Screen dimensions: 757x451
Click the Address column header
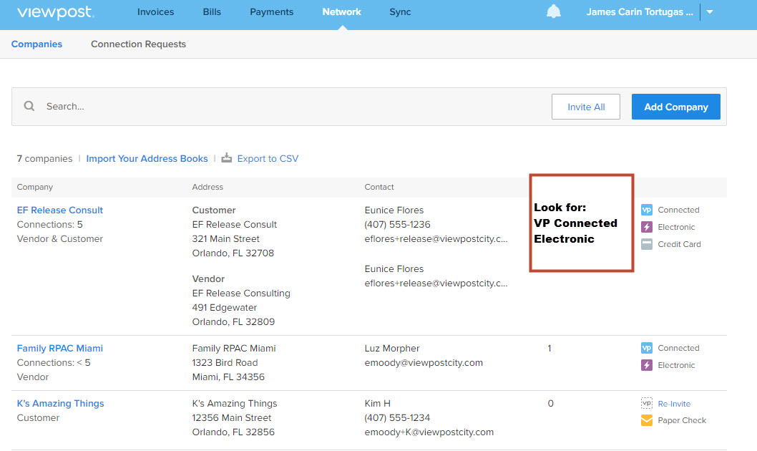(x=207, y=187)
